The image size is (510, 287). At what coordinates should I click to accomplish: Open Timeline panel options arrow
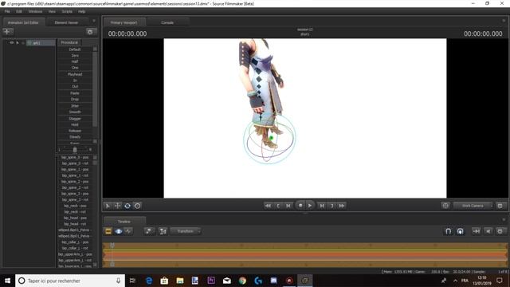pos(504,220)
